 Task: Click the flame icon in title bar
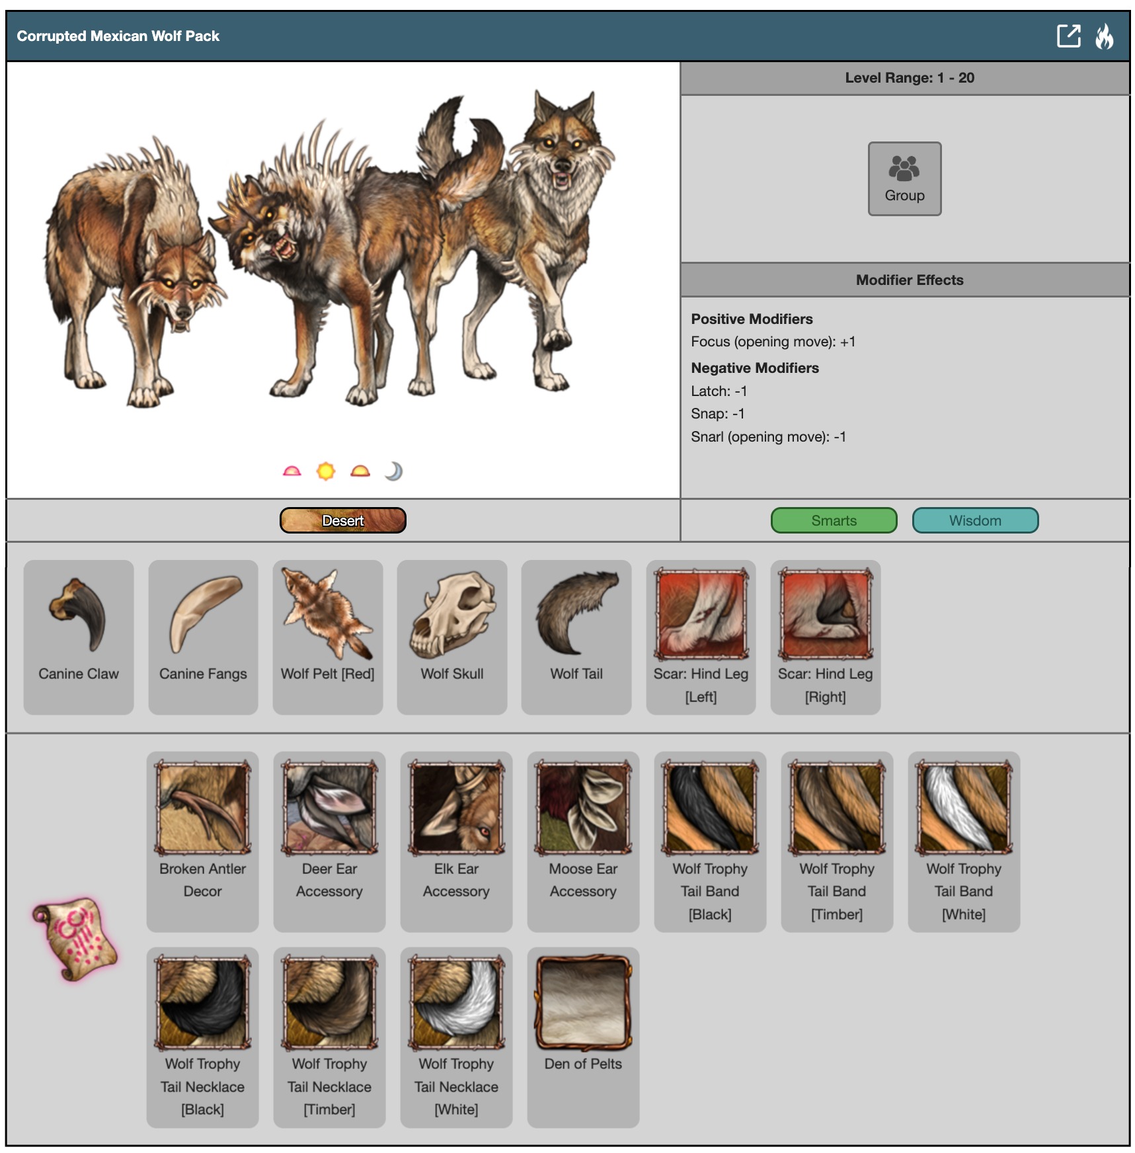[x=1104, y=36]
